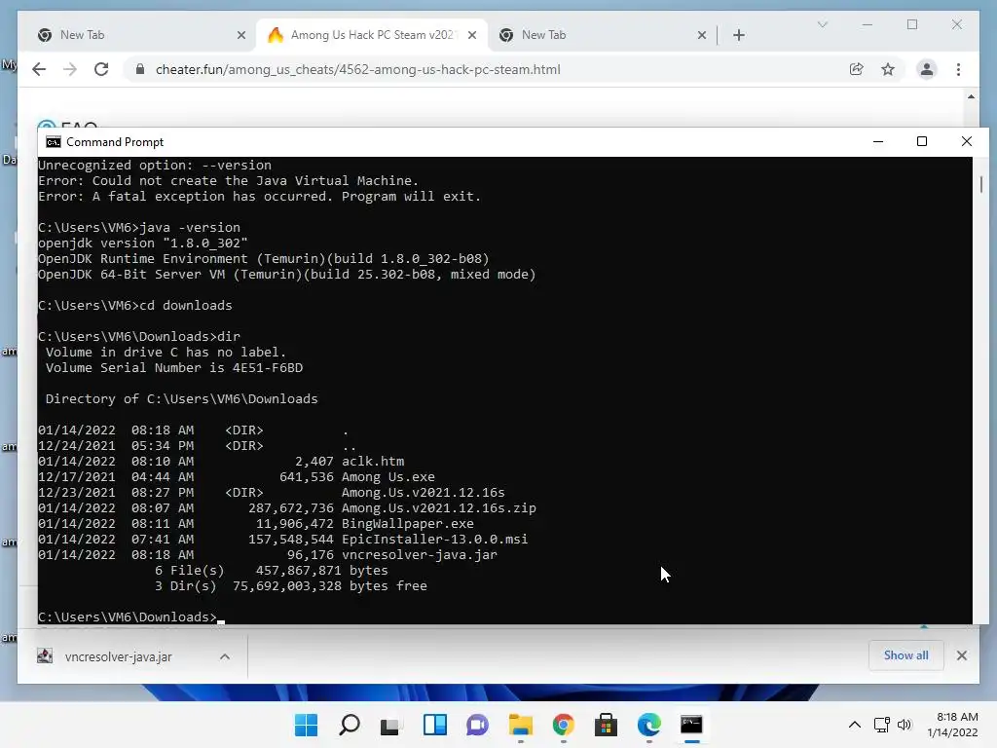Viewport: 997px width, 748px height.
Task: Bookmark this page with the star icon
Action: [888, 69]
